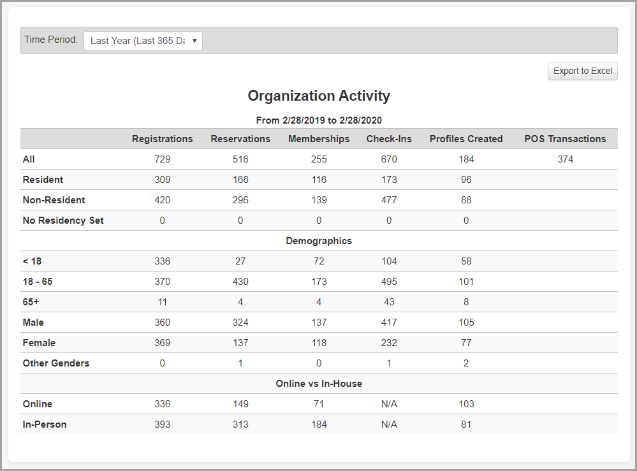This screenshot has width=637, height=471.
Task: Click the No Residency Set row label
Action: pyautogui.click(x=63, y=221)
